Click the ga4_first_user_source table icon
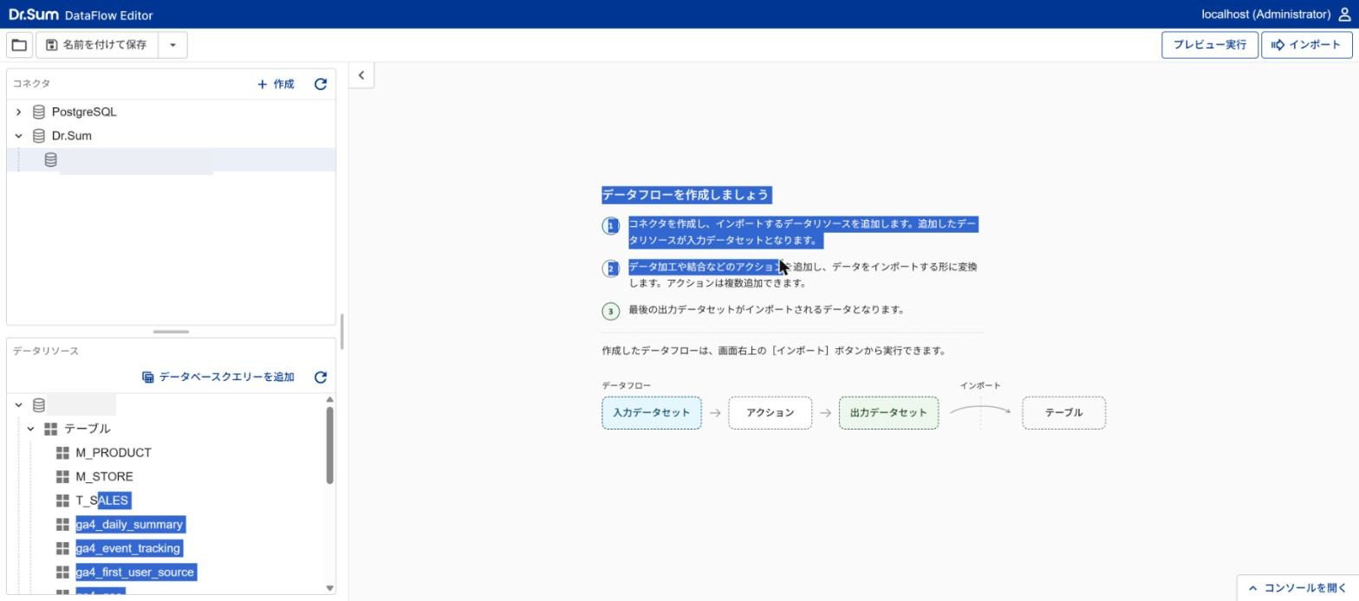 62,572
